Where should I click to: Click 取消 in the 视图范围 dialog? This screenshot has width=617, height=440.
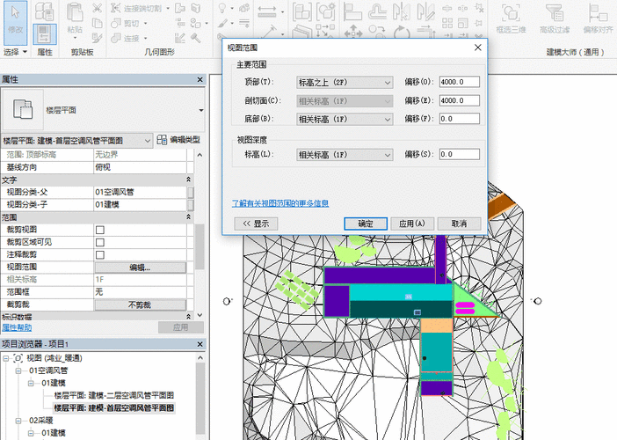click(x=459, y=224)
